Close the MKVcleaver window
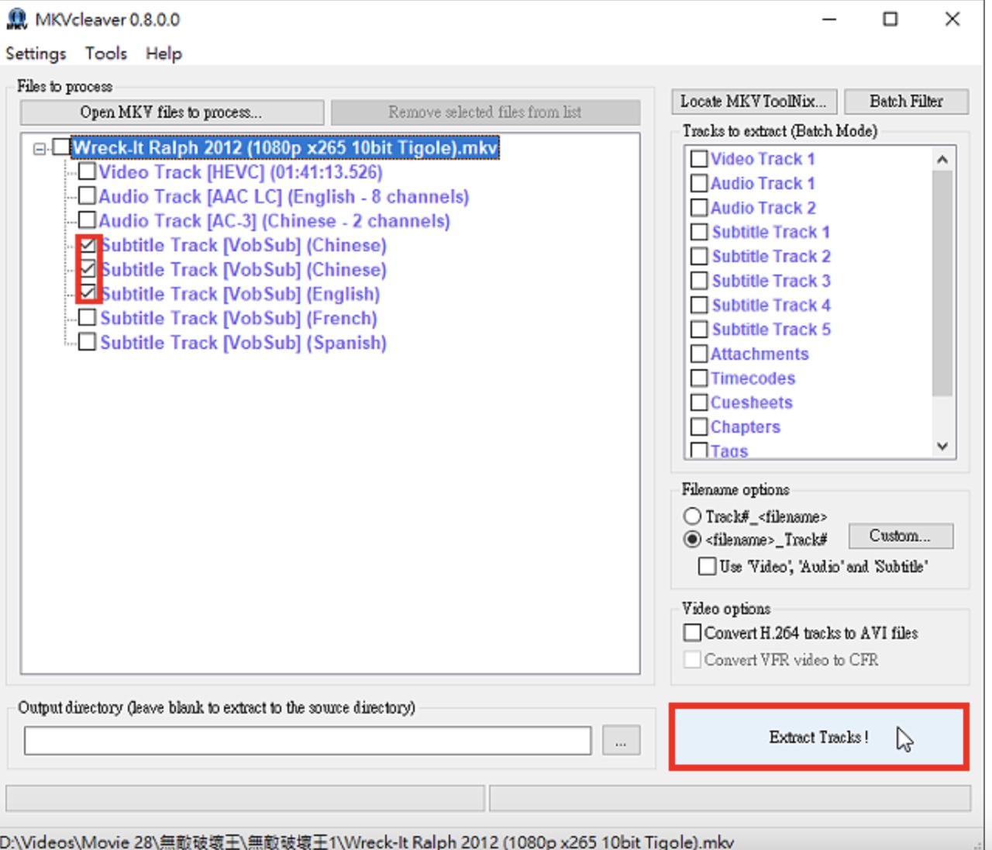This screenshot has width=992, height=850. click(x=952, y=19)
